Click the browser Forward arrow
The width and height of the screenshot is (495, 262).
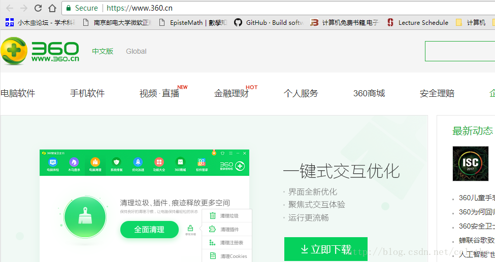[24, 8]
